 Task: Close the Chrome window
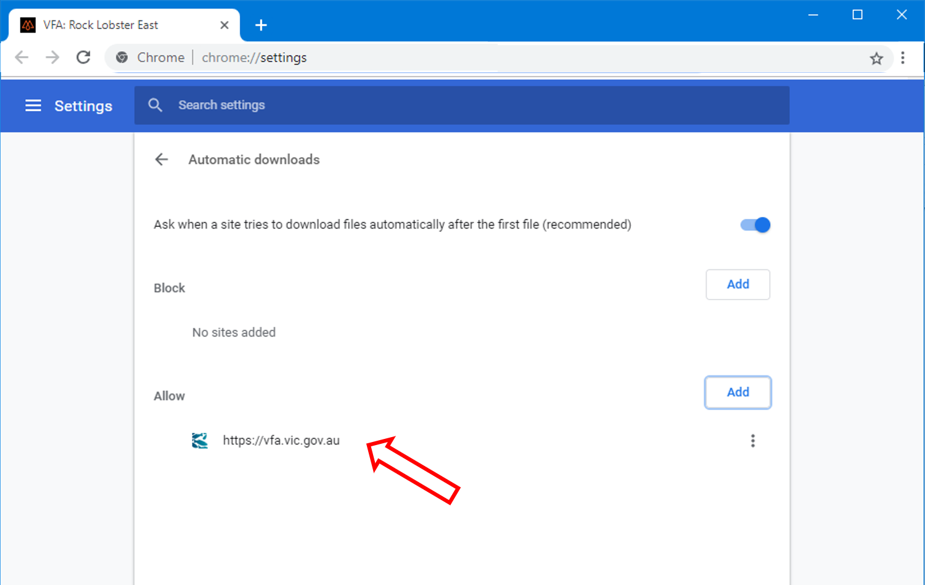(x=902, y=15)
